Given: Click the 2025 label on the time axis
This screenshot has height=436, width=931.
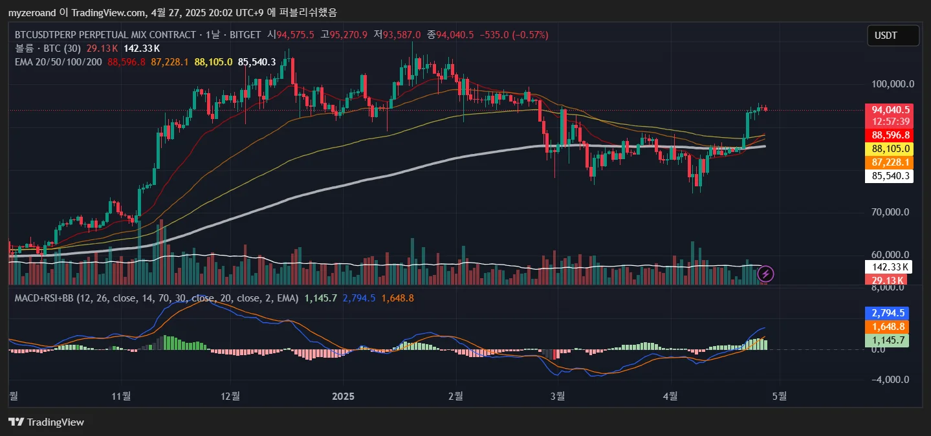Looking at the screenshot, I should (x=343, y=395).
